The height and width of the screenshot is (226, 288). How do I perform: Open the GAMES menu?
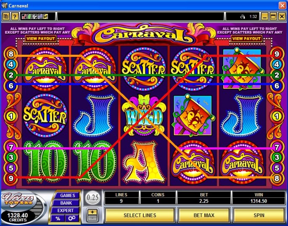tap(67, 195)
